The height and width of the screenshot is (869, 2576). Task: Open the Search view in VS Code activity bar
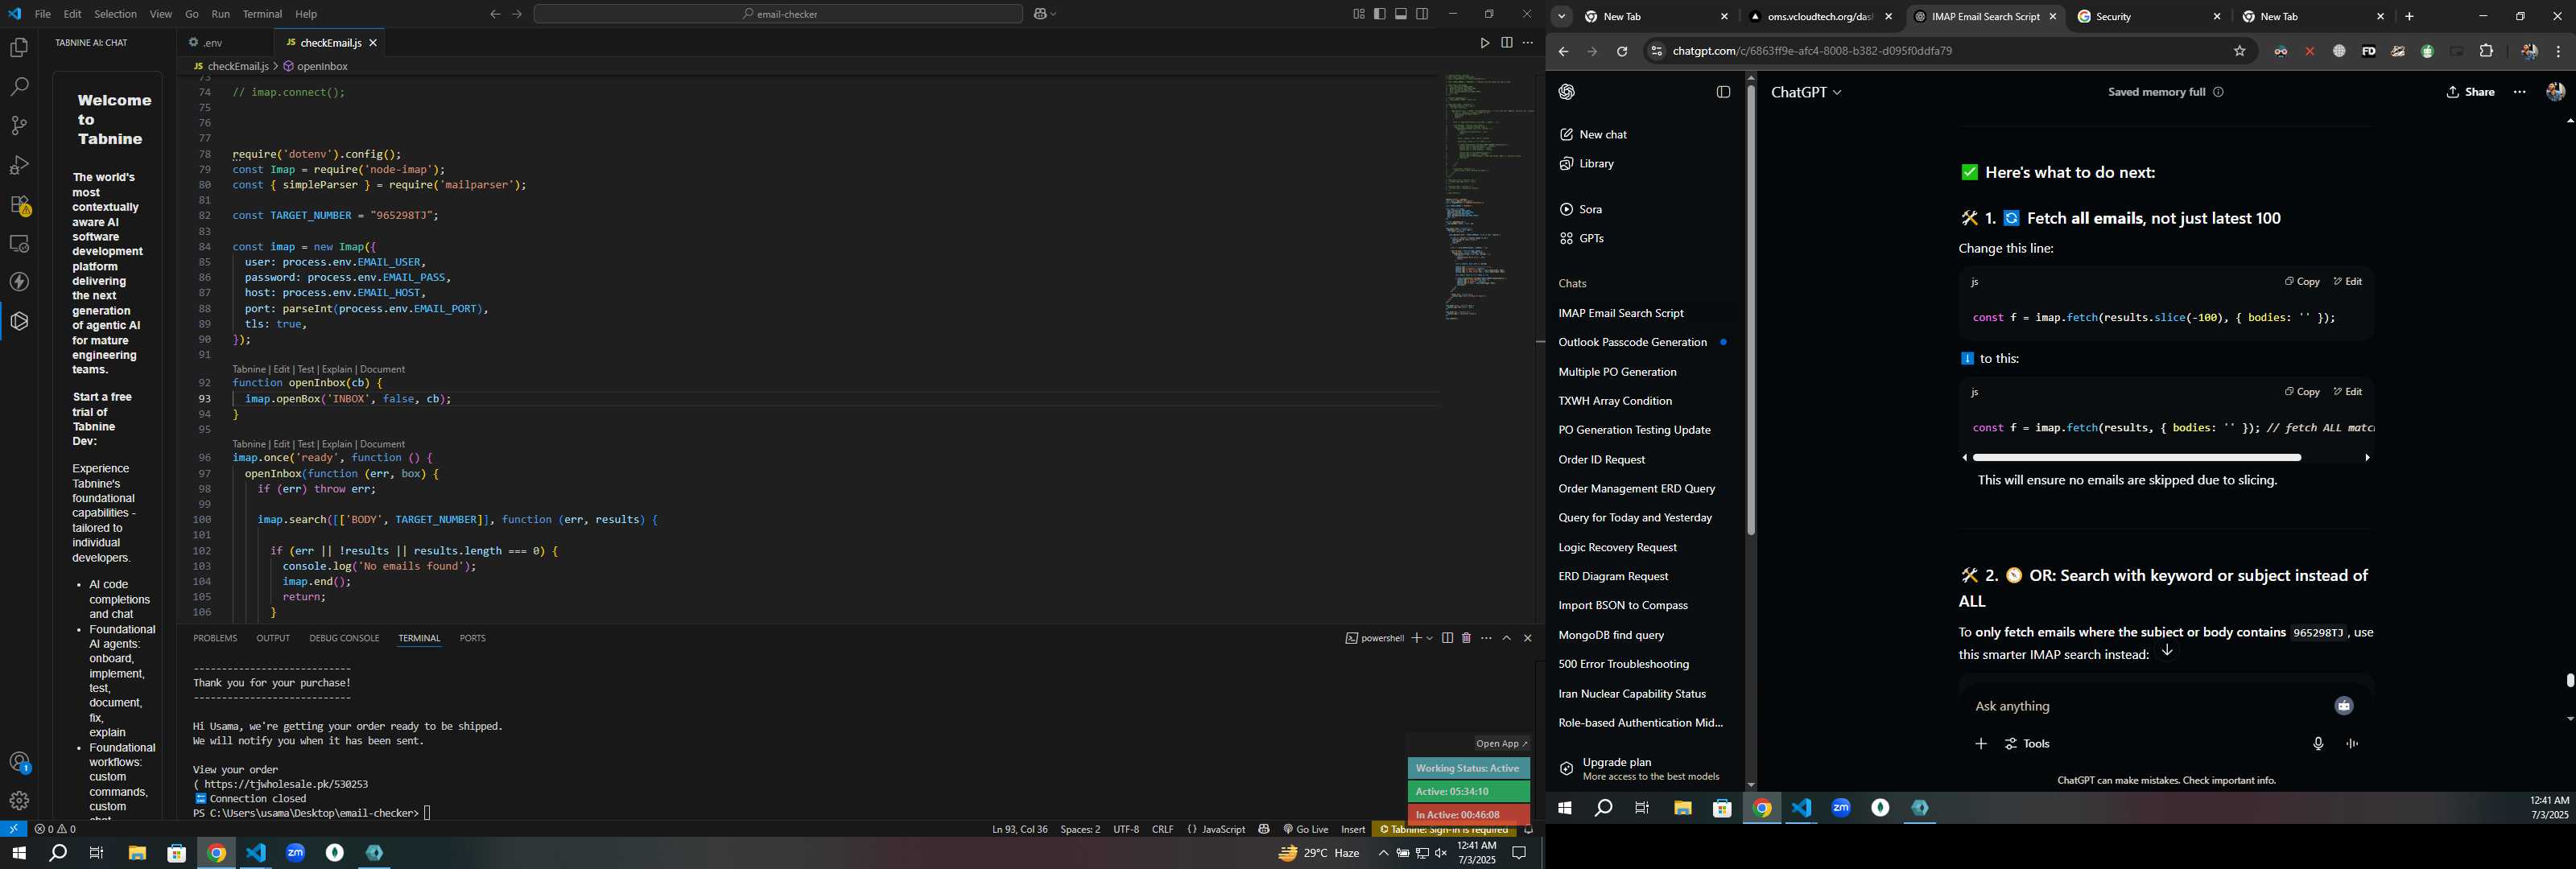click(x=19, y=87)
